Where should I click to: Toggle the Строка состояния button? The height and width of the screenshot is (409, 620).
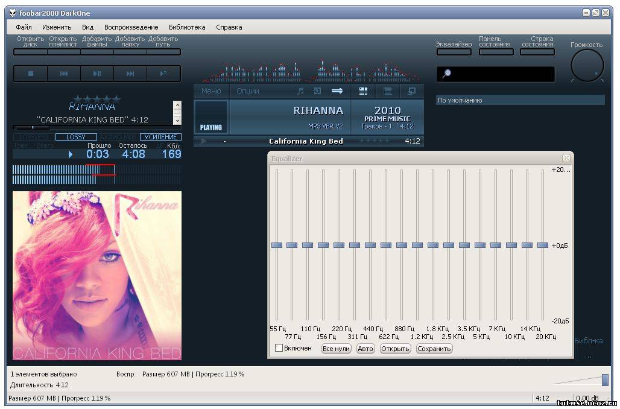click(537, 52)
